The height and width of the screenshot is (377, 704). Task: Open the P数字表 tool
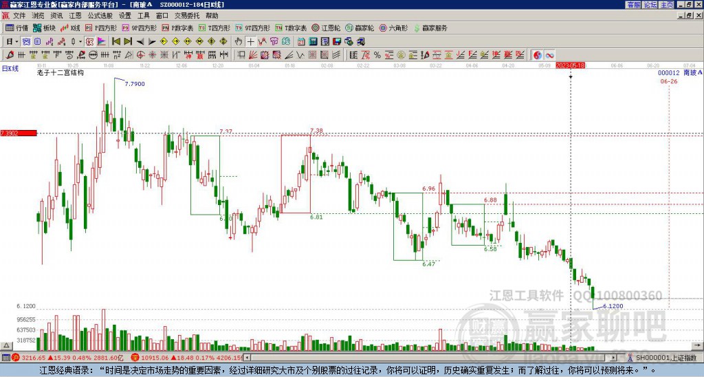(x=178, y=28)
